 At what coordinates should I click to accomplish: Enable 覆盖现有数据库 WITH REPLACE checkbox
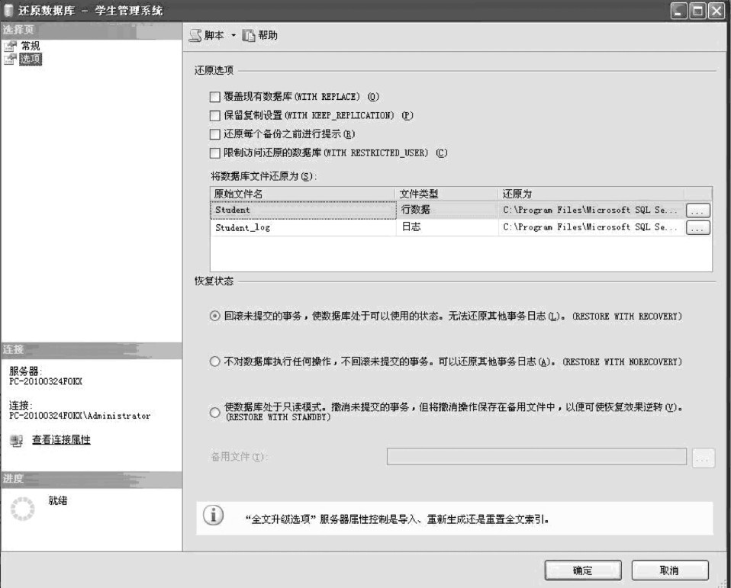point(215,97)
